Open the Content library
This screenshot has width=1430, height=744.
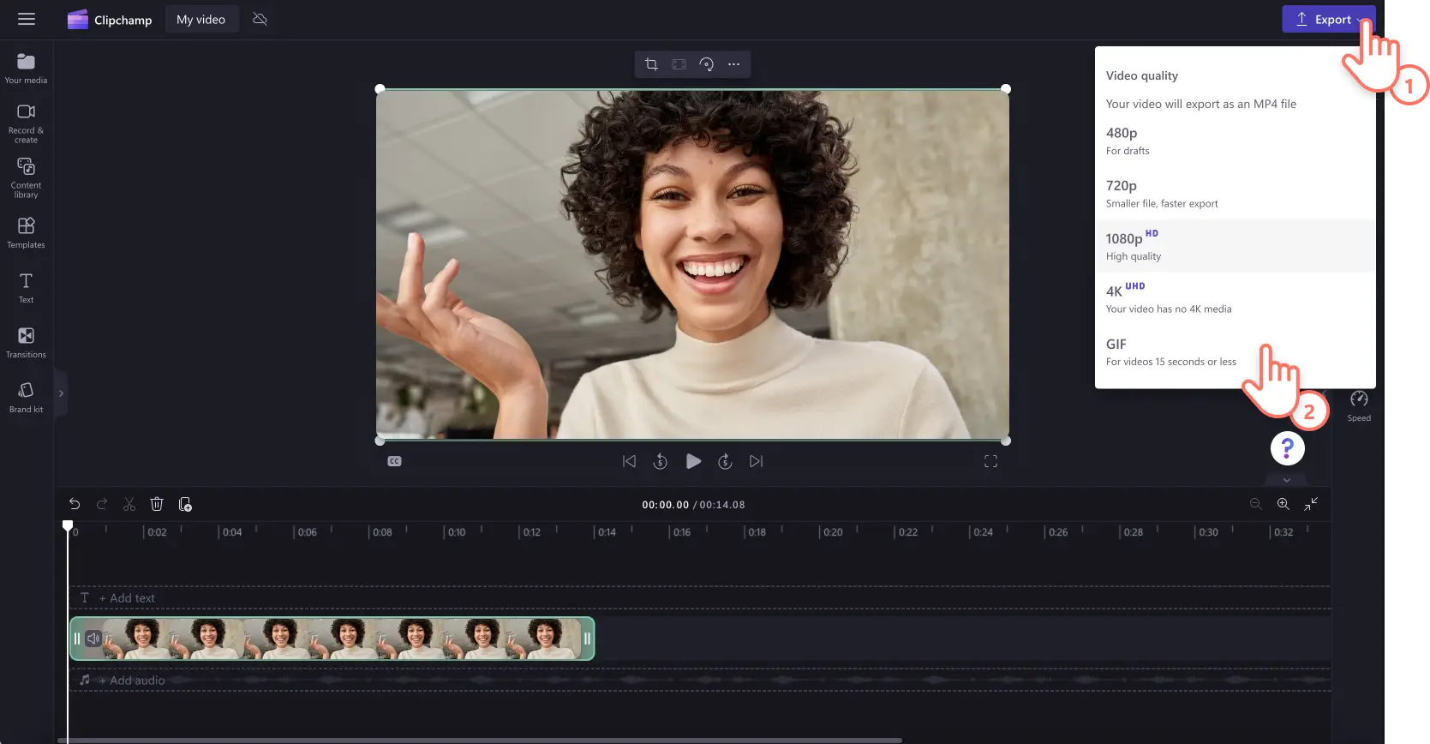point(26,177)
